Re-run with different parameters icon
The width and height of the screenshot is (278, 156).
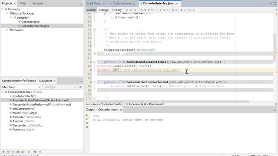click(x=87, y=119)
